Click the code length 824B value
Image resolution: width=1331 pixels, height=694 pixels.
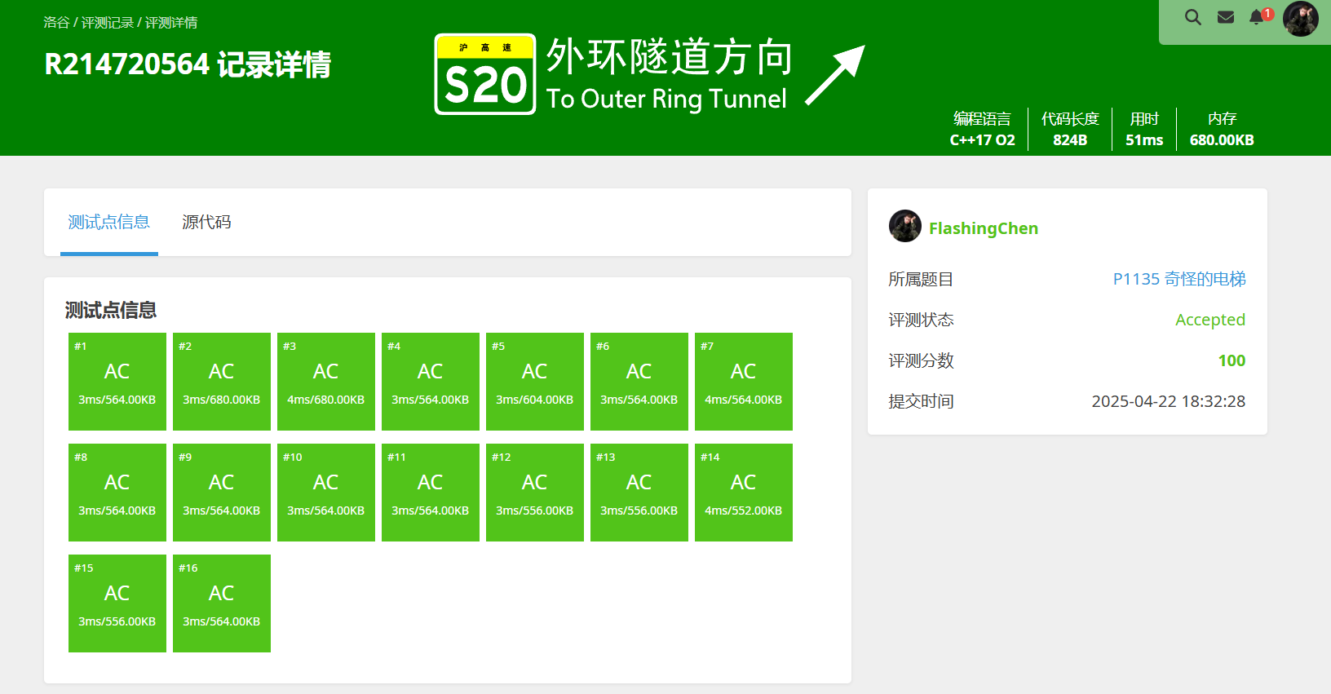(x=1070, y=140)
